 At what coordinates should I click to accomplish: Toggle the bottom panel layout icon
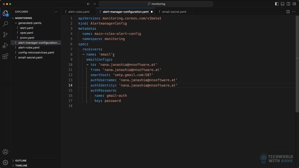tap(283, 4)
